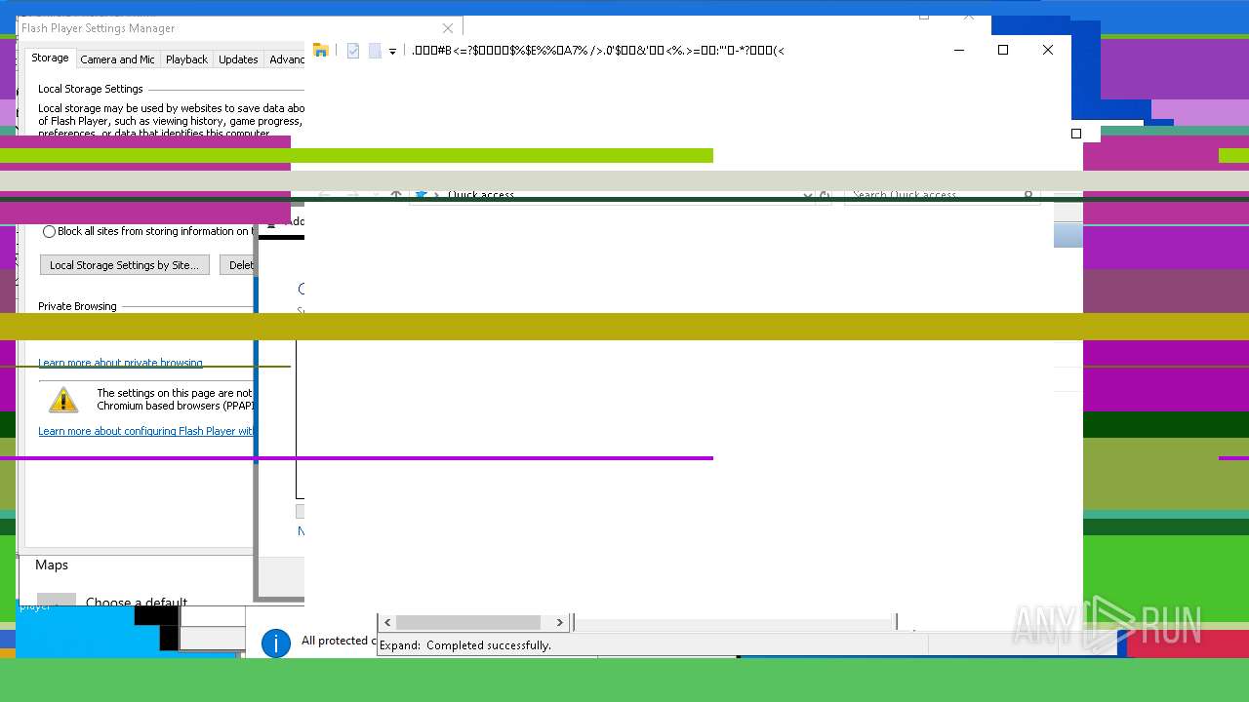Click the Private Browsing section heading
The image size is (1249, 702).
click(x=77, y=306)
